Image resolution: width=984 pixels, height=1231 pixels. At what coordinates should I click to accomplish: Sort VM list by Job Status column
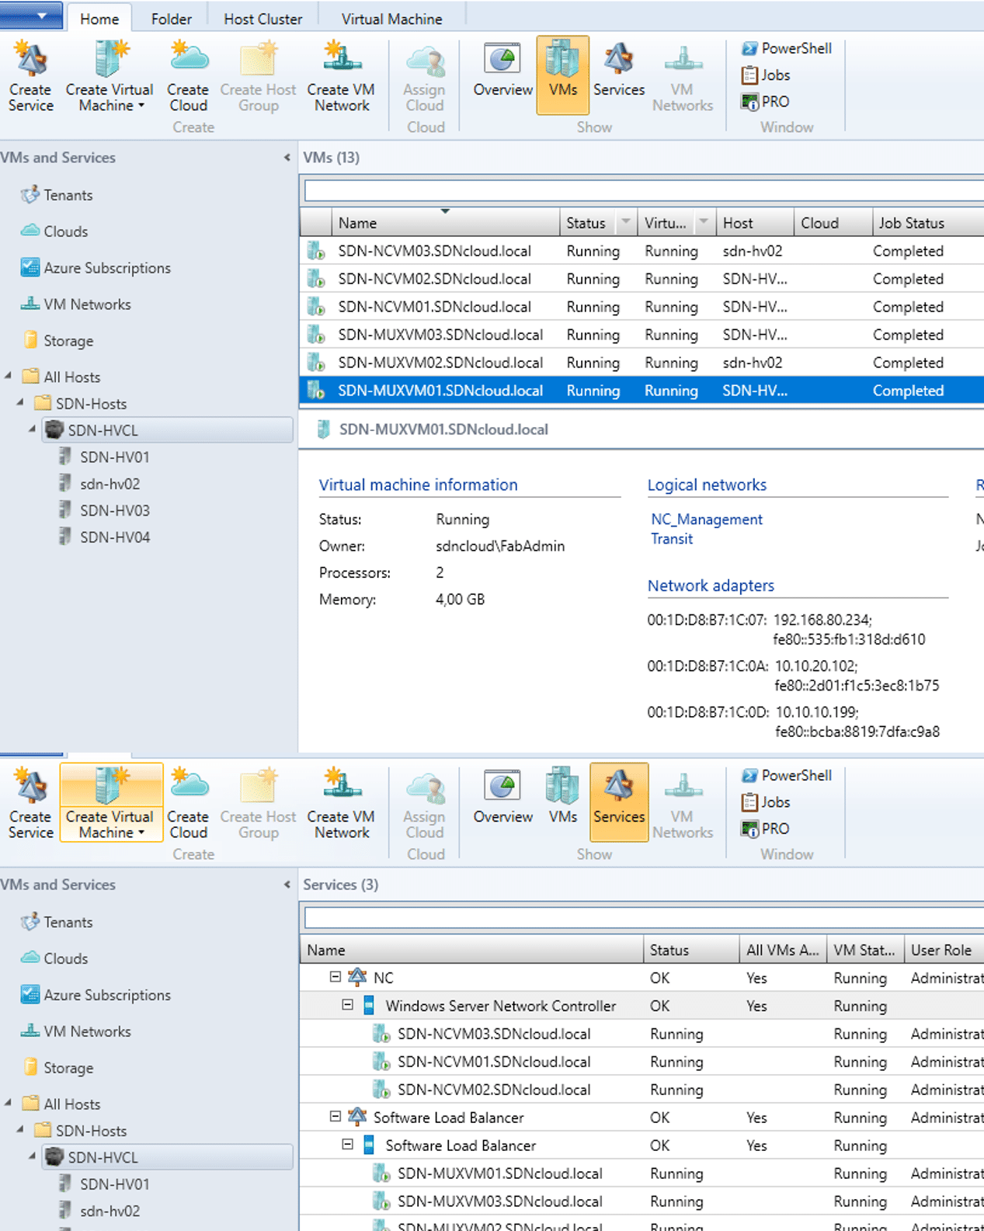pyautogui.click(x=927, y=222)
